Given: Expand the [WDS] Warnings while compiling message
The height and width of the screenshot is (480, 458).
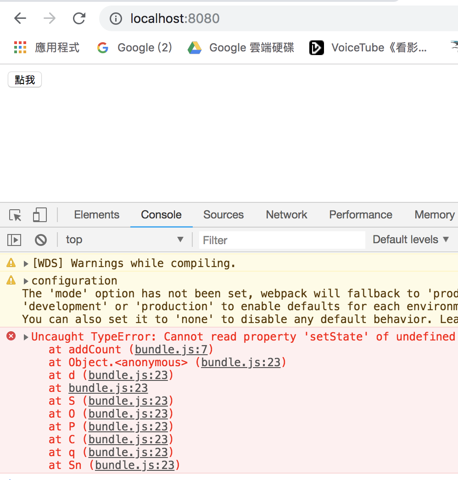Looking at the screenshot, I should (26, 263).
